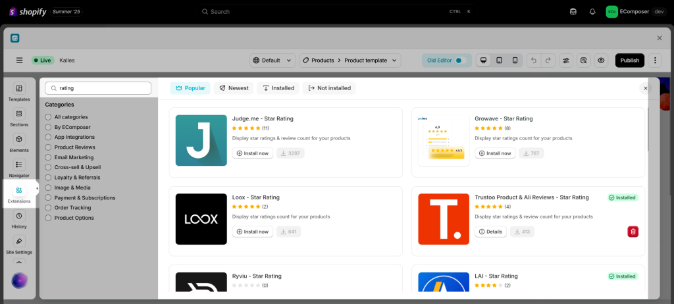Open Site Settings in the sidebar

click(19, 245)
